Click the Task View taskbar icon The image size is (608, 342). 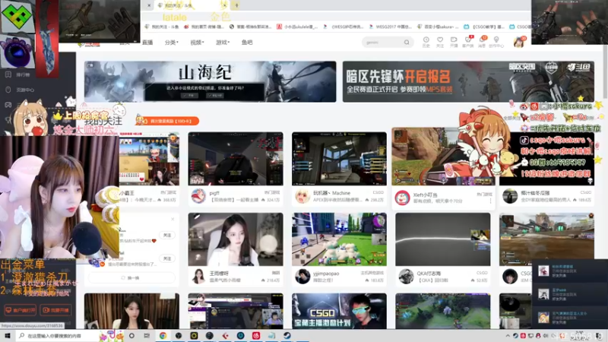147,335
